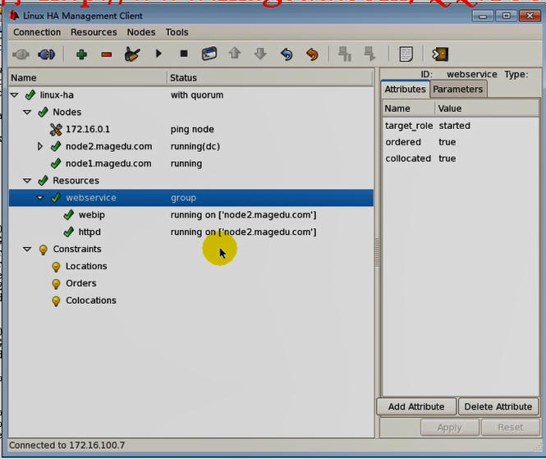Click the collocated attribute name
546x459 pixels.
[408, 158]
